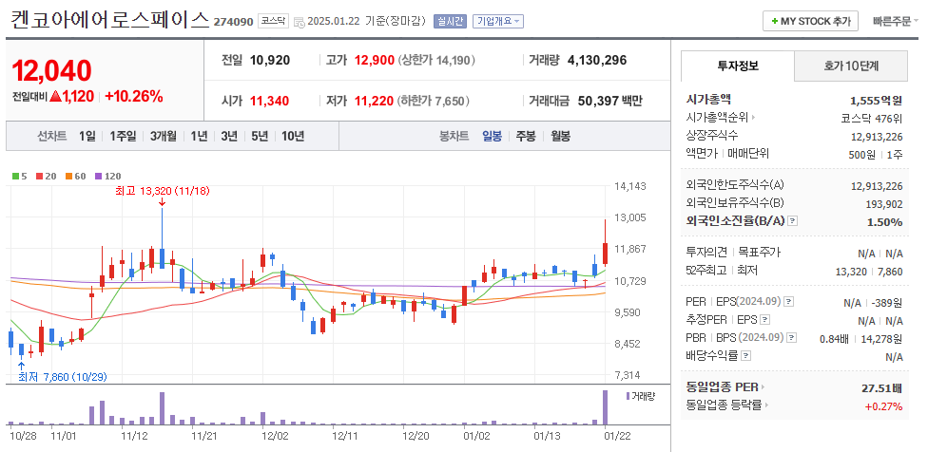Select the 3개월 line chart period
Screen dimensions: 928x452
(164, 137)
